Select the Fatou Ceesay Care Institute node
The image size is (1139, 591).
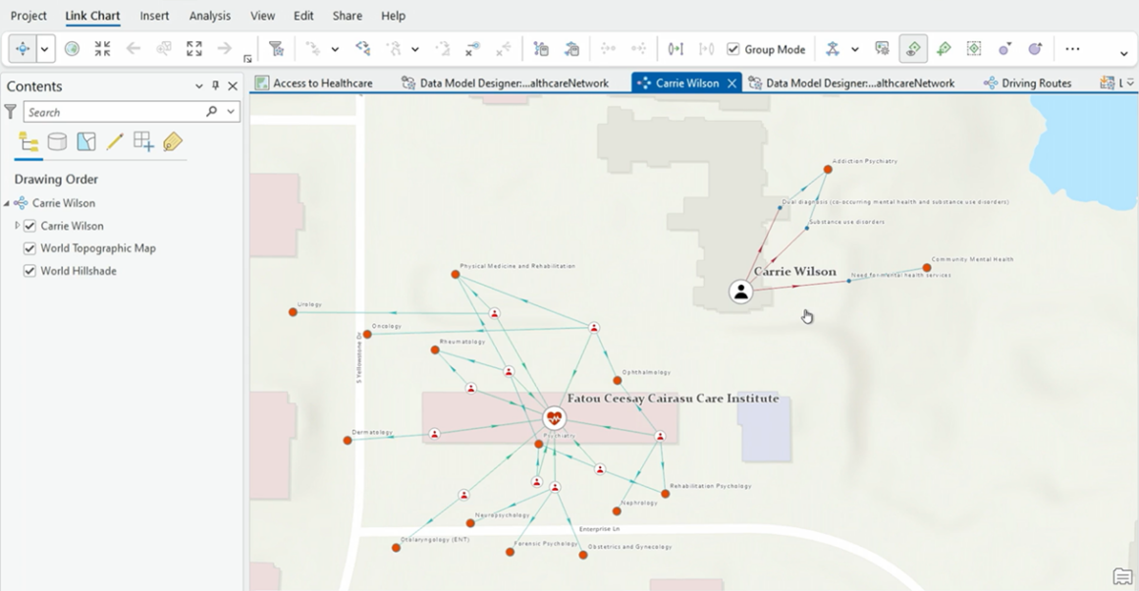pos(554,418)
